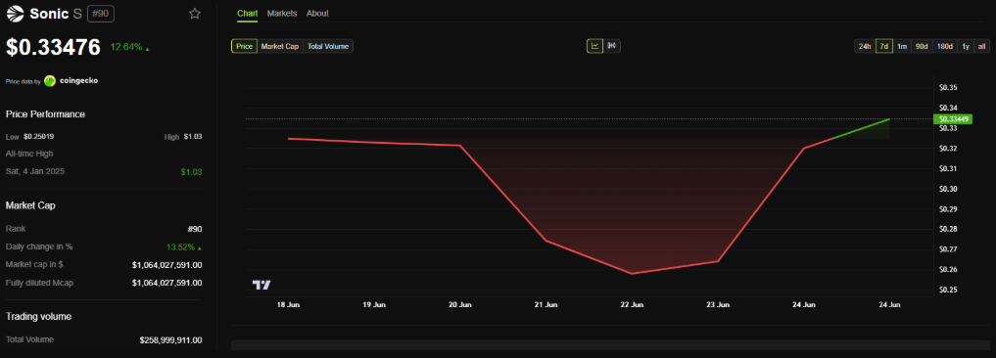Click the Fully diluted Mcap label
The height and width of the screenshot is (358, 996).
pos(39,283)
